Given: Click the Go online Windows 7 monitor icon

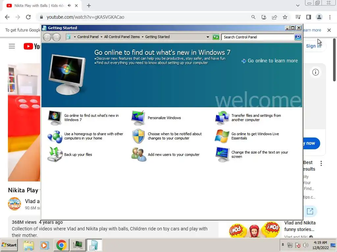Looking at the screenshot, I should click(x=55, y=118).
